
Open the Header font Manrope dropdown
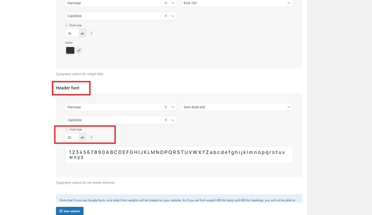pos(173,107)
